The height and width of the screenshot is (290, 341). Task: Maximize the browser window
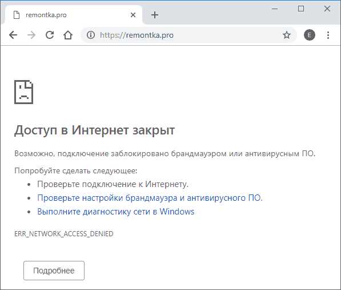(x=301, y=9)
